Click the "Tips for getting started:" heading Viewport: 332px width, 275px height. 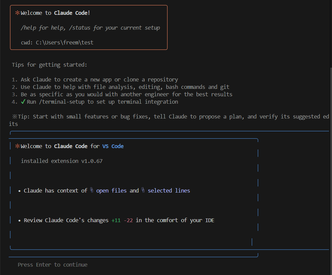click(x=50, y=65)
